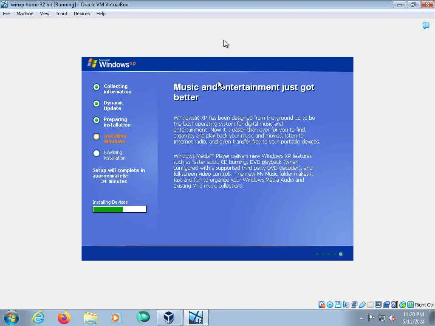435x326 pixels.
Task: Open the clock showing 11:20 PM
Action: tap(413, 318)
